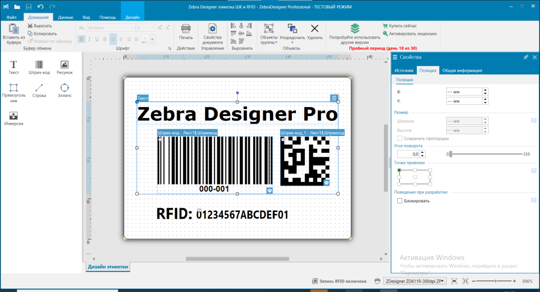Switch to the Данные ribbon tab
Screen dimensions: 540x292
pyautogui.click(x=65, y=17)
